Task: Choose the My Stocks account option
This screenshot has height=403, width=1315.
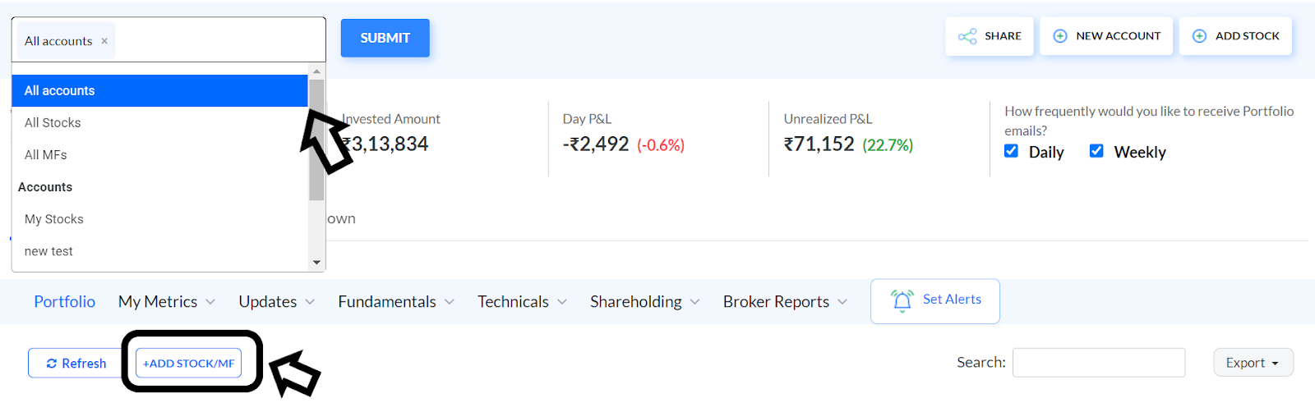Action: coord(159,219)
